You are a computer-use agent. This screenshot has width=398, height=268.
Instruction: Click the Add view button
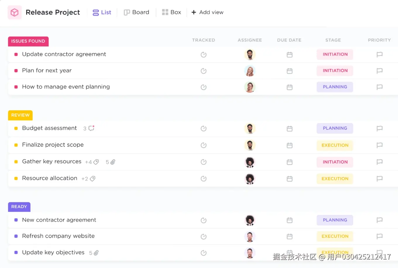[x=207, y=12]
